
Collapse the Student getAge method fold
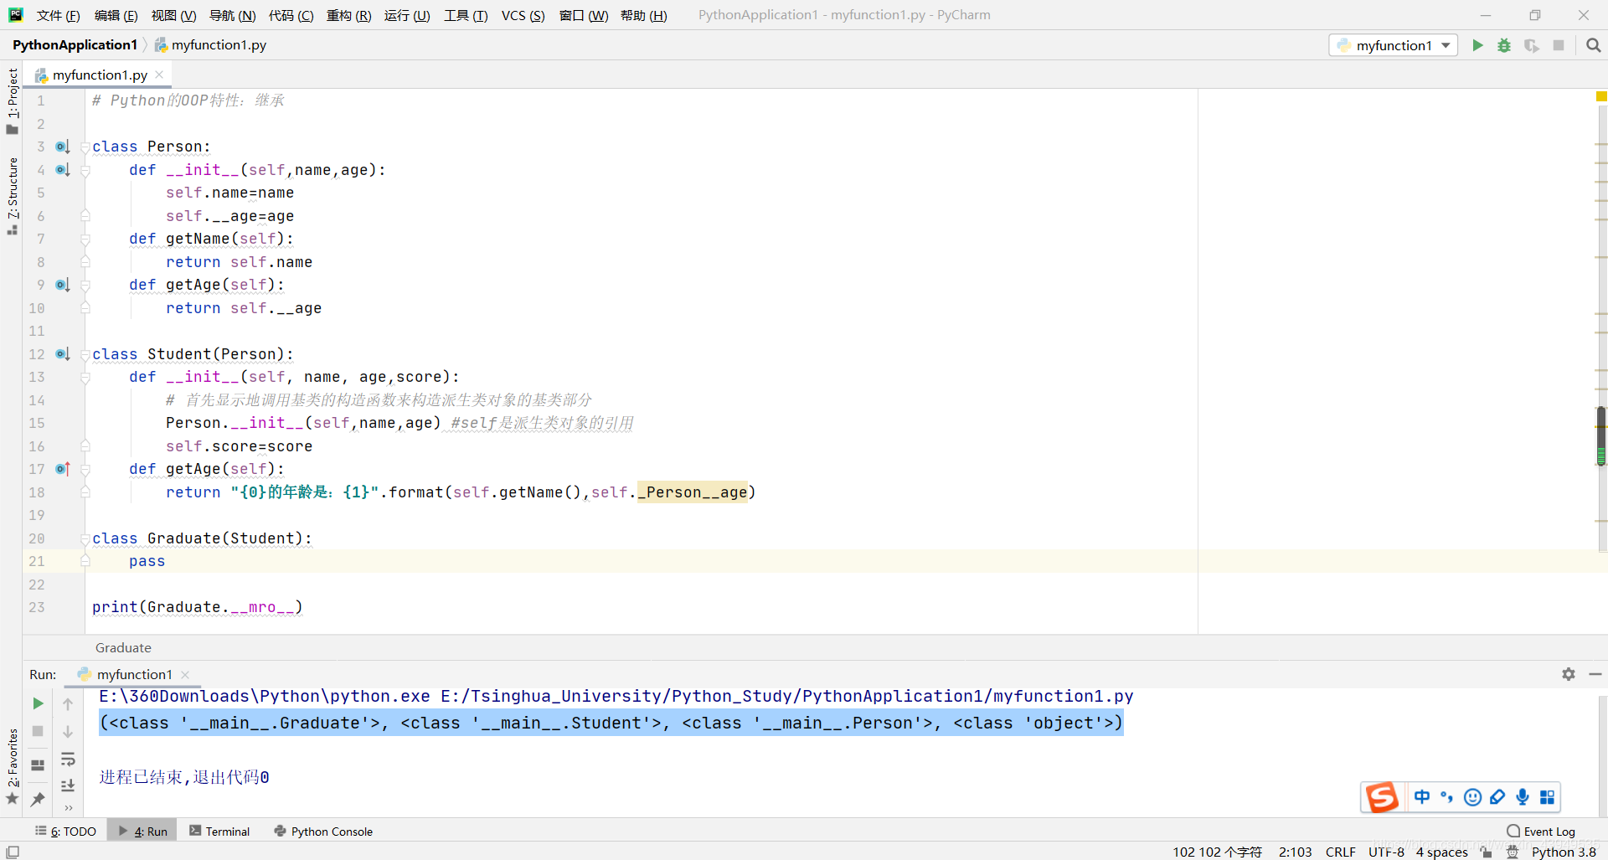[85, 469]
